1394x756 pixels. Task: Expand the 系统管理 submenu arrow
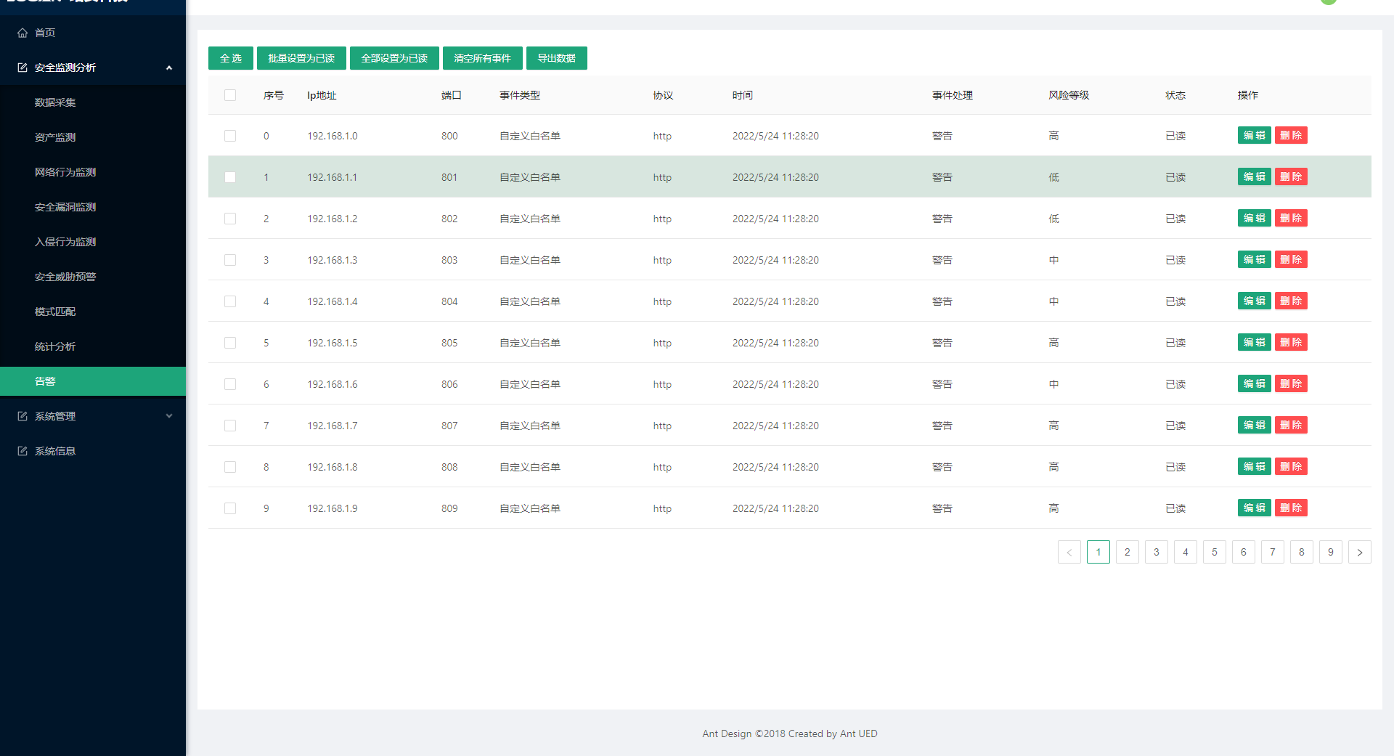(169, 416)
